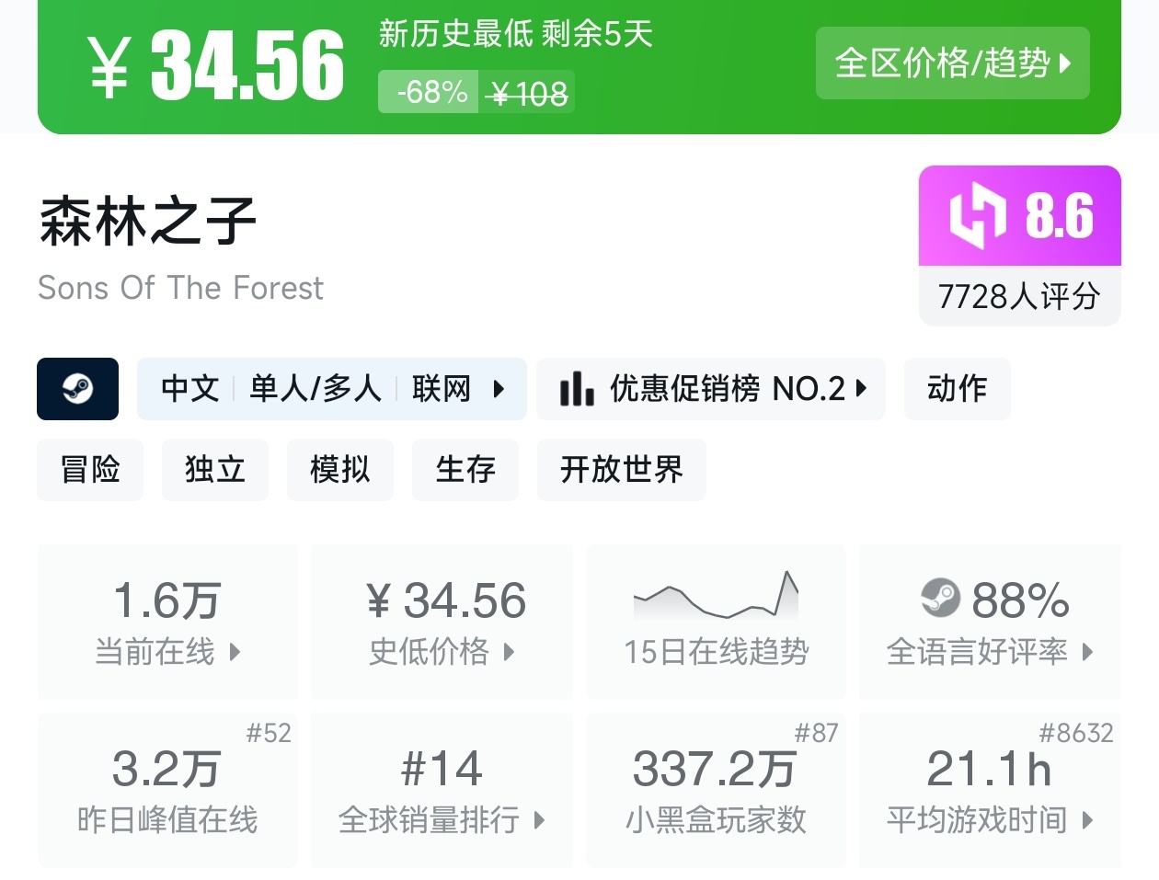The image size is (1159, 880).
Task: Click the bar chart icon beside 优惠促销榜
Action: point(577,389)
